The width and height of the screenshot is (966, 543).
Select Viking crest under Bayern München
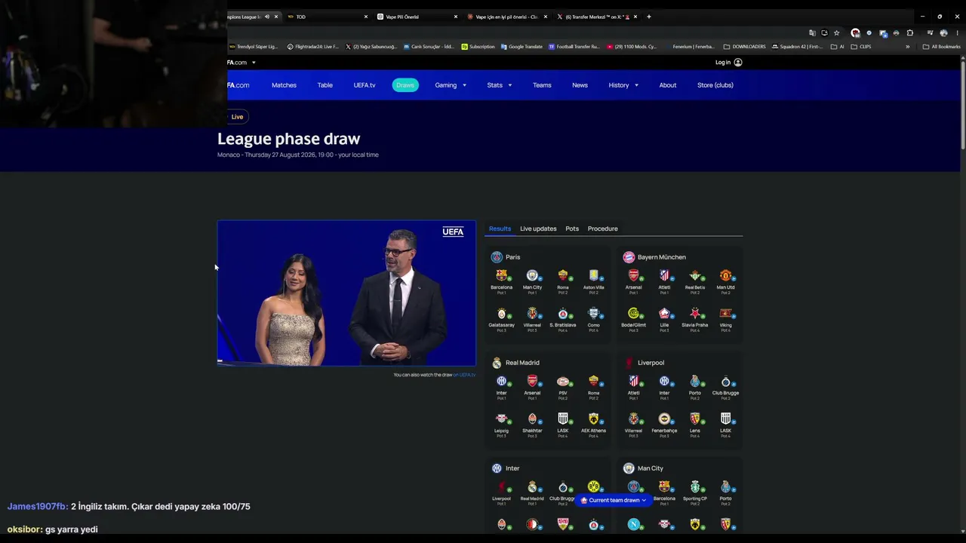tap(725, 314)
